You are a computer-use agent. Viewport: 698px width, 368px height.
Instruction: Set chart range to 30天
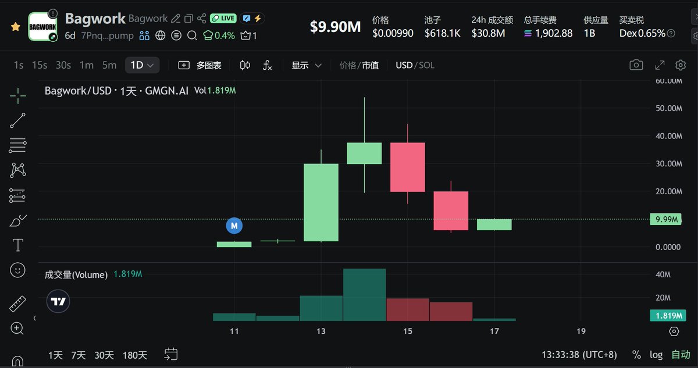[104, 355]
